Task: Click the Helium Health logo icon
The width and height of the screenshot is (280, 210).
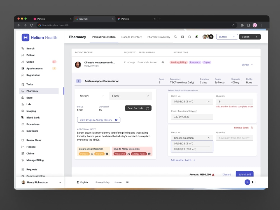Action: click(x=25, y=37)
